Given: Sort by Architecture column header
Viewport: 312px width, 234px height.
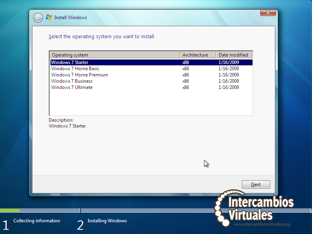Looking at the screenshot, I should click(198, 55).
